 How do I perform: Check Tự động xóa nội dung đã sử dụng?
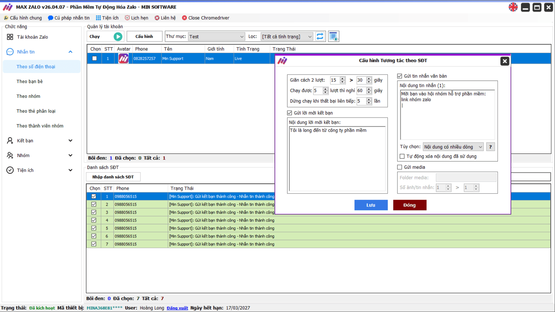(x=402, y=156)
